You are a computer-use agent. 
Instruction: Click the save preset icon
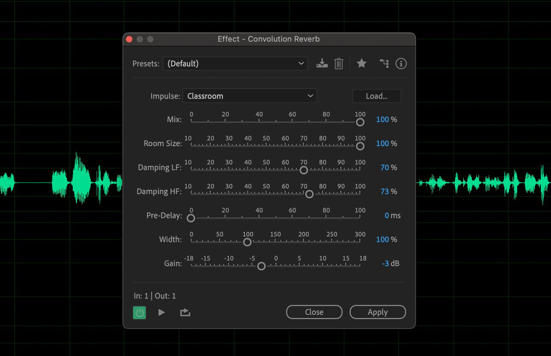click(x=322, y=63)
